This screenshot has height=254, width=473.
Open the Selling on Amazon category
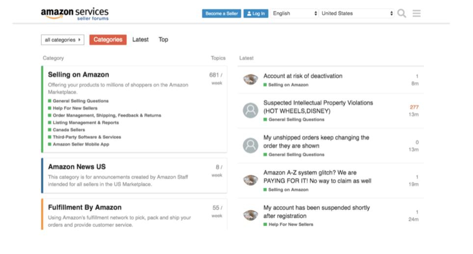point(79,75)
